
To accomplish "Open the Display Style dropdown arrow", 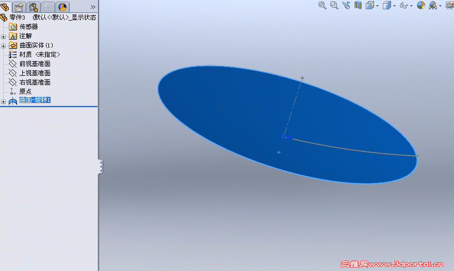I will [x=394, y=6].
